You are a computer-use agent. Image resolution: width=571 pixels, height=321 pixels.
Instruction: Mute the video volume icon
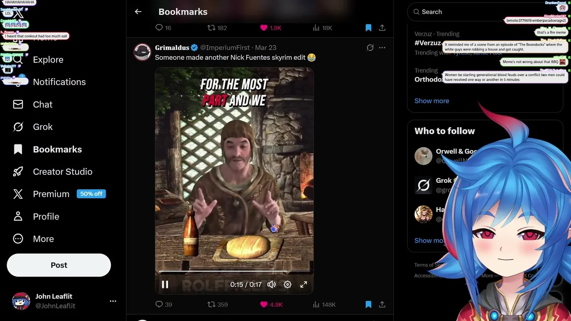271,284
